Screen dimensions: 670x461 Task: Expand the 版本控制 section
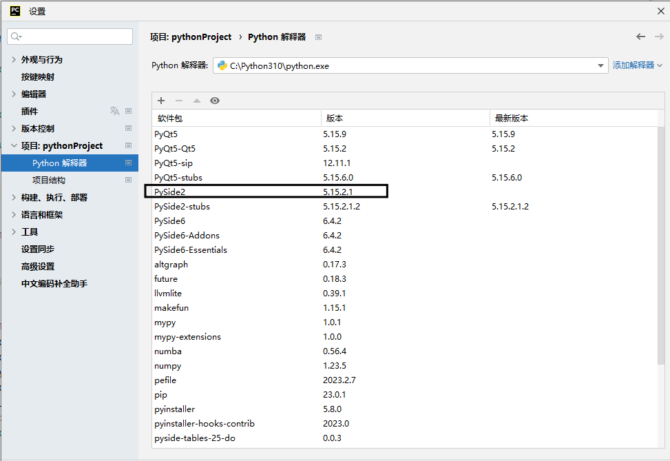point(14,128)
